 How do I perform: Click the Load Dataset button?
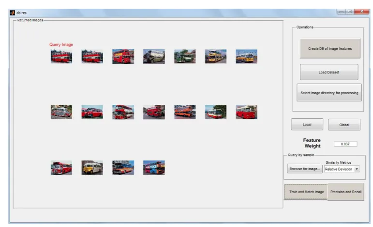point(329,72)
